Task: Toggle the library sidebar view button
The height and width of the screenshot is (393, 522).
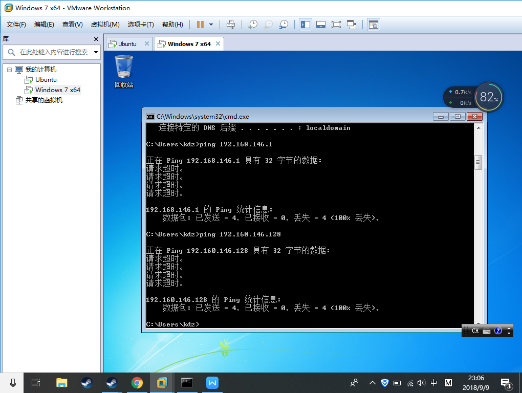Action: point(306,25)
